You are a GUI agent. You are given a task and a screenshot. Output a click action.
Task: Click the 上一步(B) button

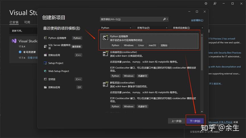coord(177,121)
